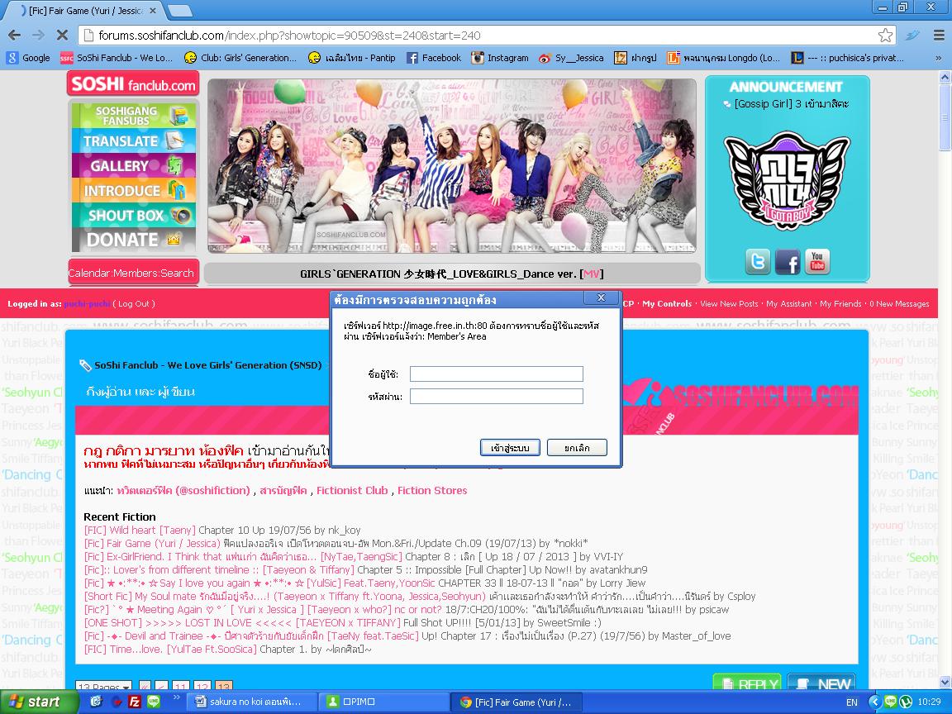
Task: Expand hidden system tray icons
Action: coord(873,702)
